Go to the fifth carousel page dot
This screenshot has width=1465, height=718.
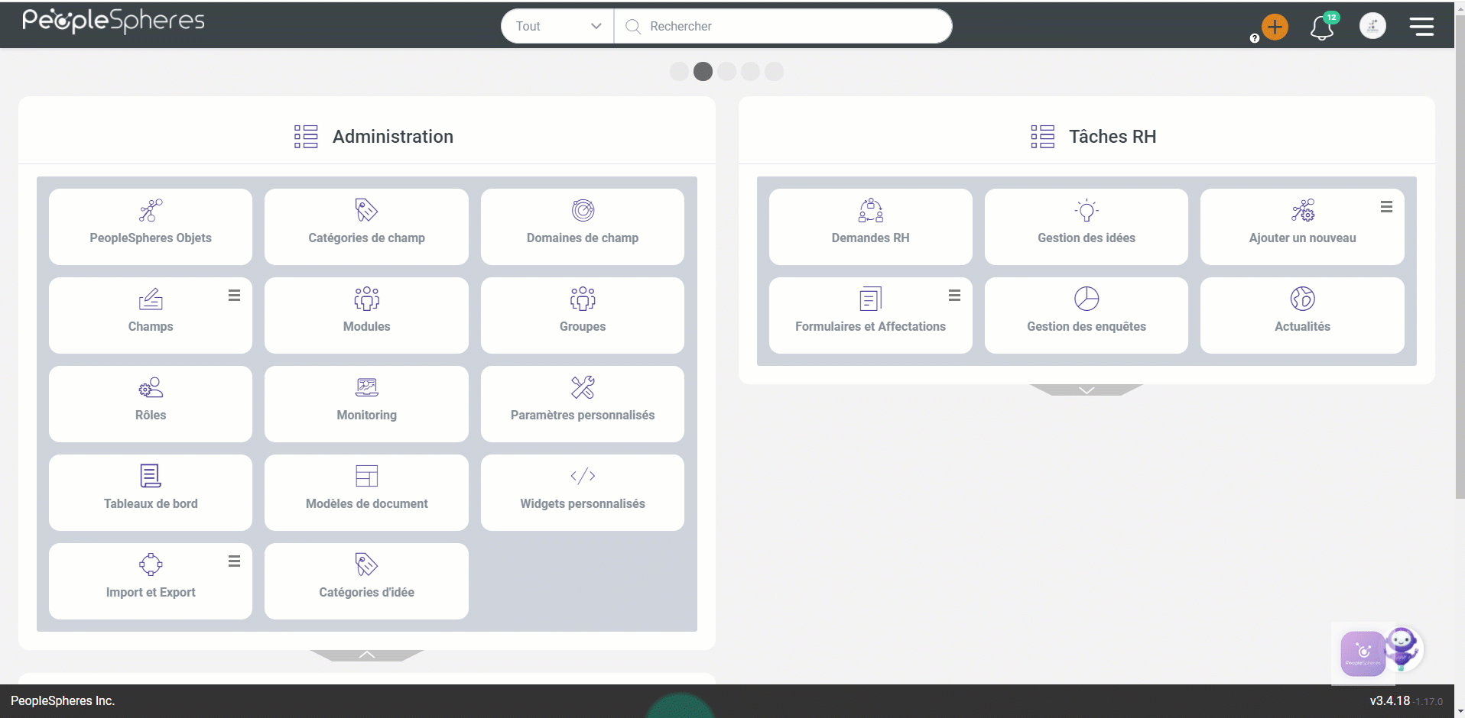coord(774,71)
